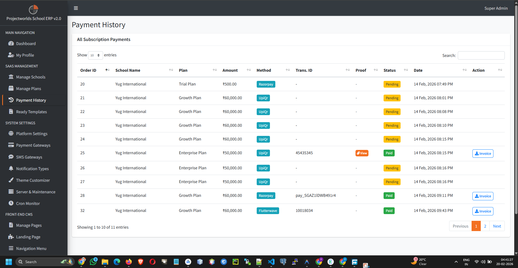The image size is (518, 268).
Task: Open Payment Gateways settings
Action: [x=33, y=145]
